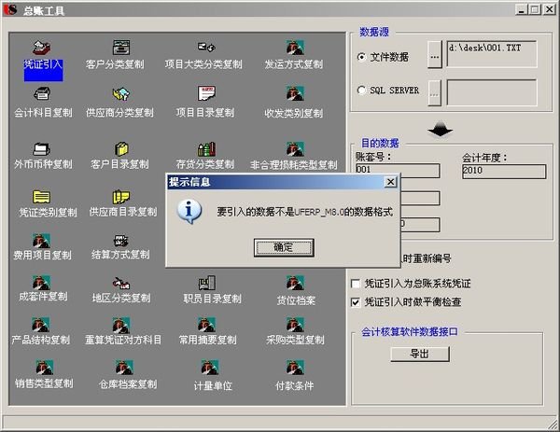The image size is (560, 432).
Task: Open the 客户分类复制 icon
Action: point(121,48)
